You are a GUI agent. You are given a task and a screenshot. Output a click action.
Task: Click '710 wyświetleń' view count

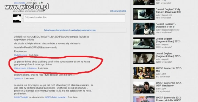point(163,91)
